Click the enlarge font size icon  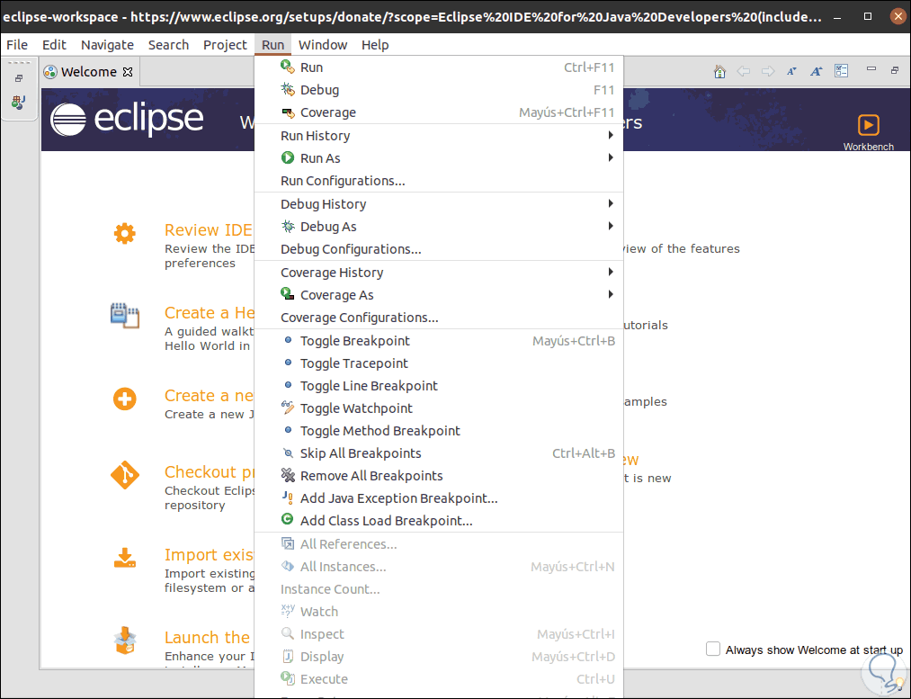817,71
